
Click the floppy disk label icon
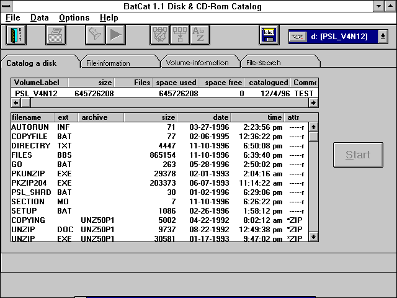270,35
